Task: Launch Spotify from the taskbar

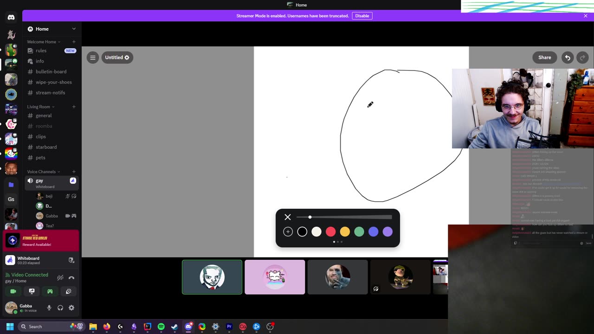Action: (161, 327)
